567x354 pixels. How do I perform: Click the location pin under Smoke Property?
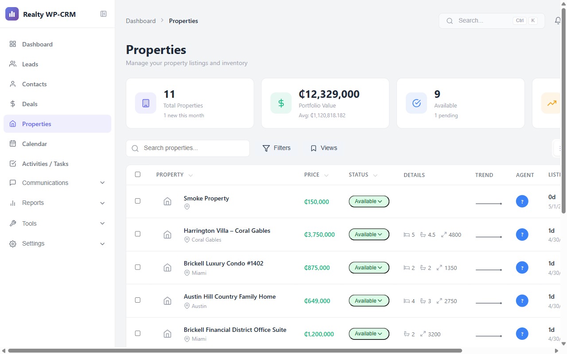187,207
